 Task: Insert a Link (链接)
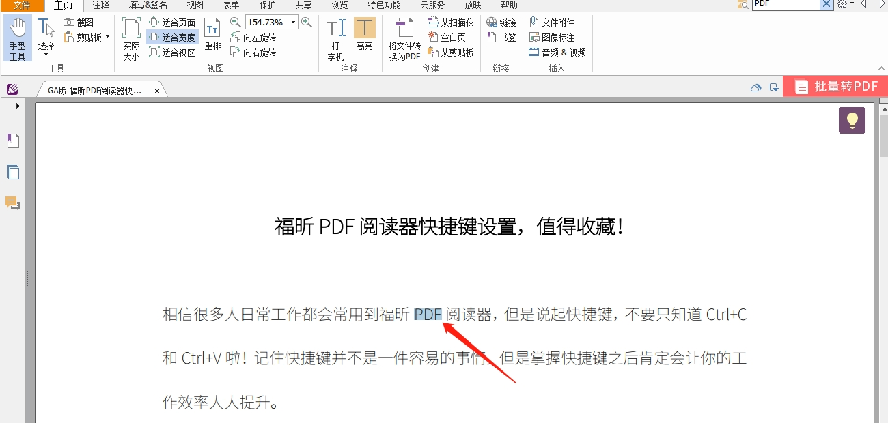502,21
